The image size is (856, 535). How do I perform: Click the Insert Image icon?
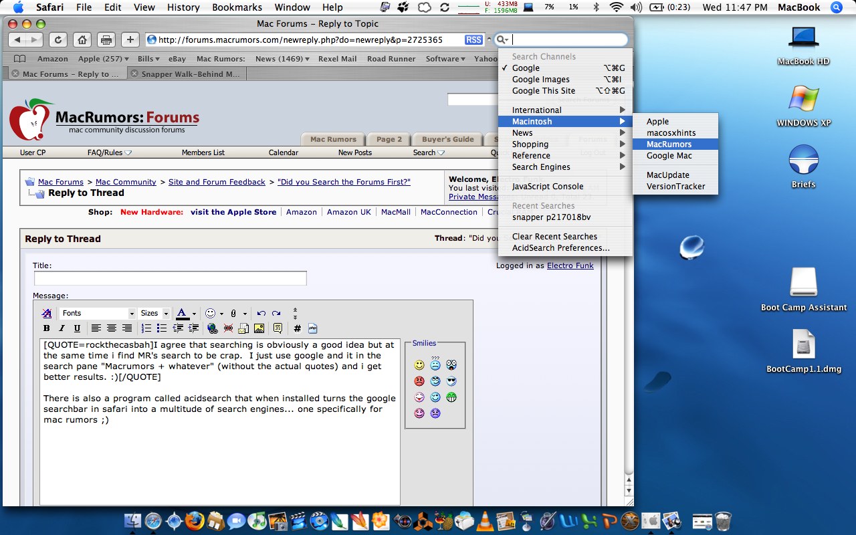coord(259,328)
